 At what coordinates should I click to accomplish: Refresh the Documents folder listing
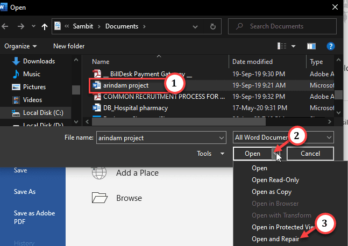(214, 26)
